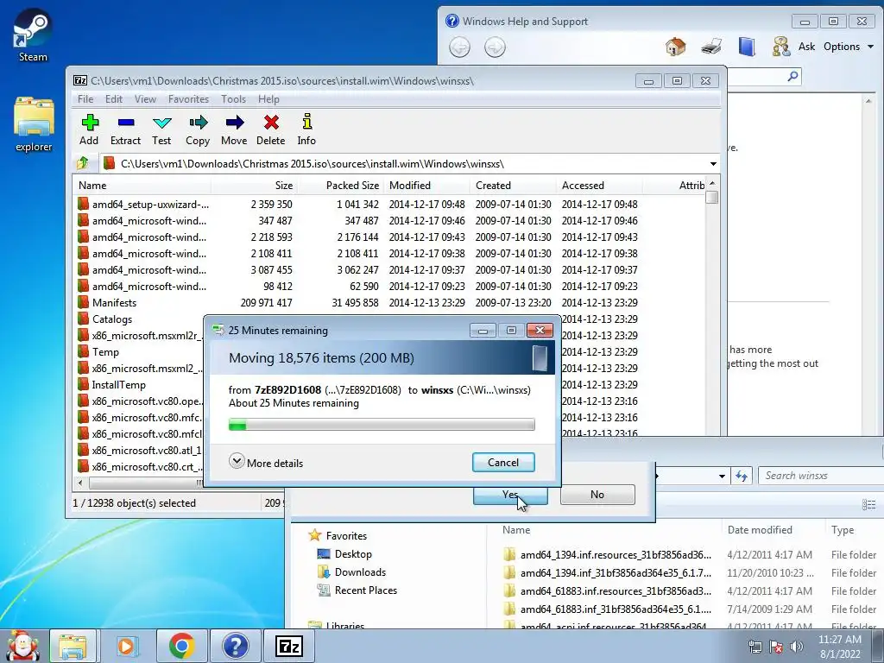Select the Catalogs folder in 7-Zip
Image resolution: width=884 pixels, height=663 pixels.
point(112,319)
